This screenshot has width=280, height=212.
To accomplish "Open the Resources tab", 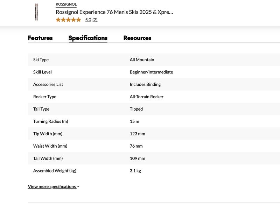I will [137, 37].
